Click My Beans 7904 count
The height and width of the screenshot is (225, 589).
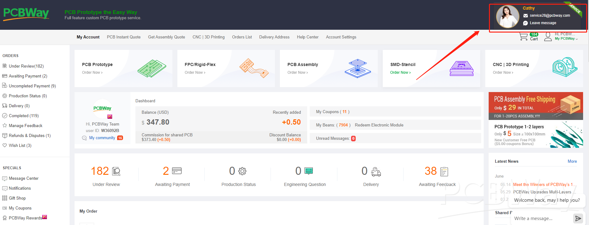click(x=343, y=125)
